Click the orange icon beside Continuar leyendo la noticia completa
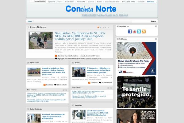 pos(56,56)
